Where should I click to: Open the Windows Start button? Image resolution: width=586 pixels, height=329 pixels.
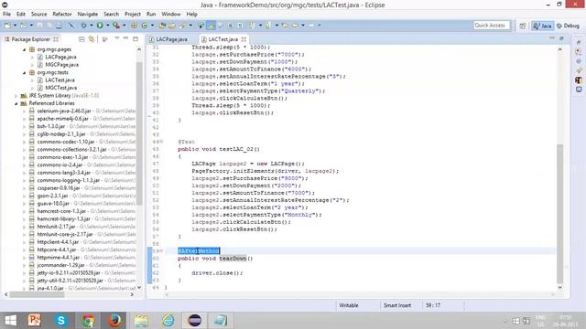(x=10, y=321)
